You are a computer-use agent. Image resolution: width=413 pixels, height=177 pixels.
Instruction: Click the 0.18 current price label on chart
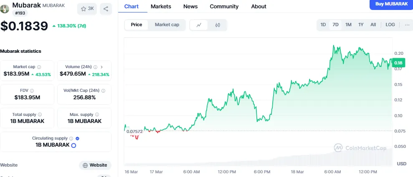(x=398, y=63)
